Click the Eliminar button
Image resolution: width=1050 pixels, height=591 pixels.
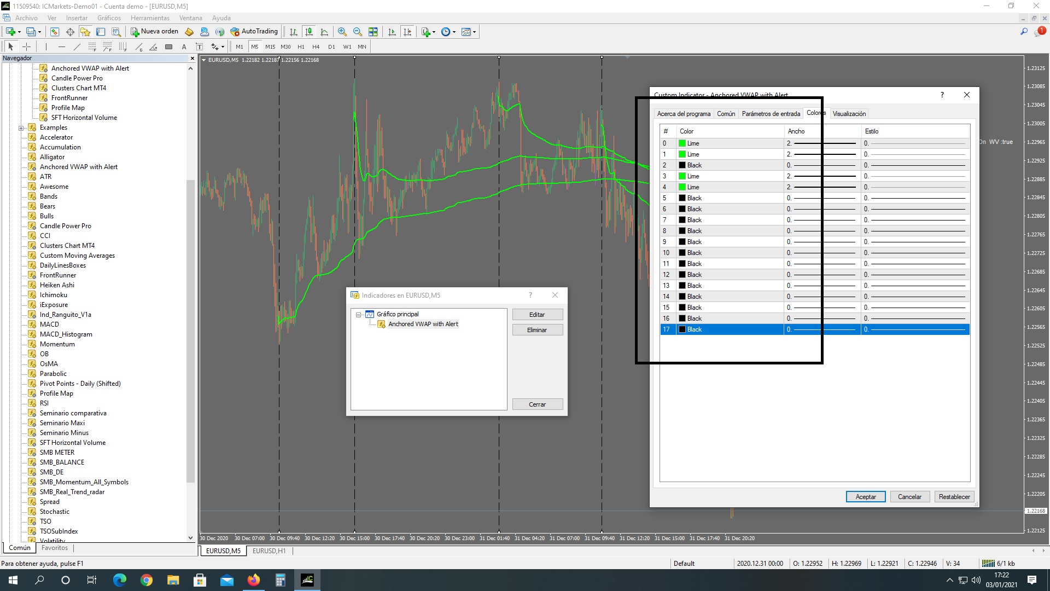coord(537,330)
